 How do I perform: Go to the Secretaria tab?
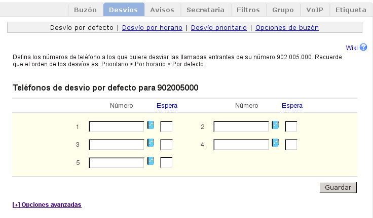tap(205, 10)
